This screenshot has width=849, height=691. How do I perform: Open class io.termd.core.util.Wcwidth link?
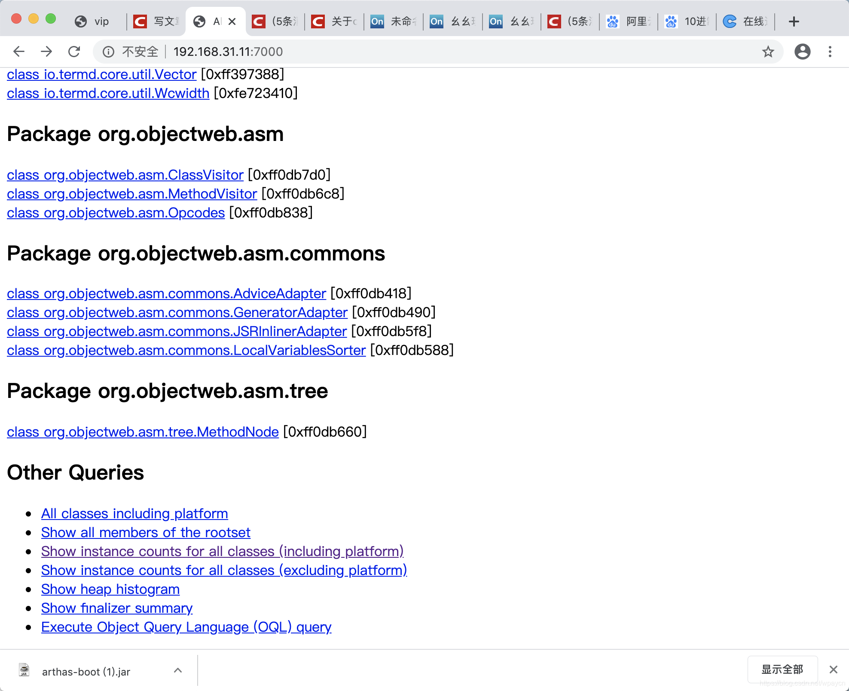(x=108, y=93)
